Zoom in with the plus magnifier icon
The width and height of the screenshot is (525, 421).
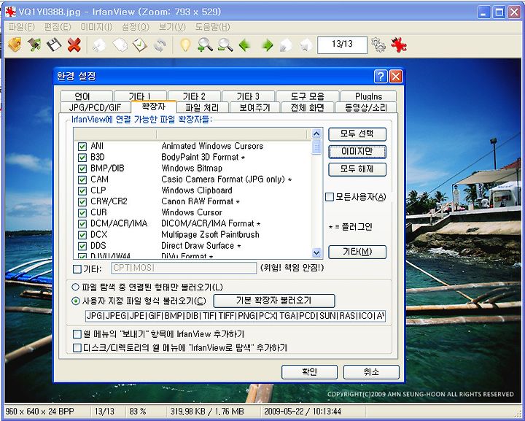click(x=205, y=45)
